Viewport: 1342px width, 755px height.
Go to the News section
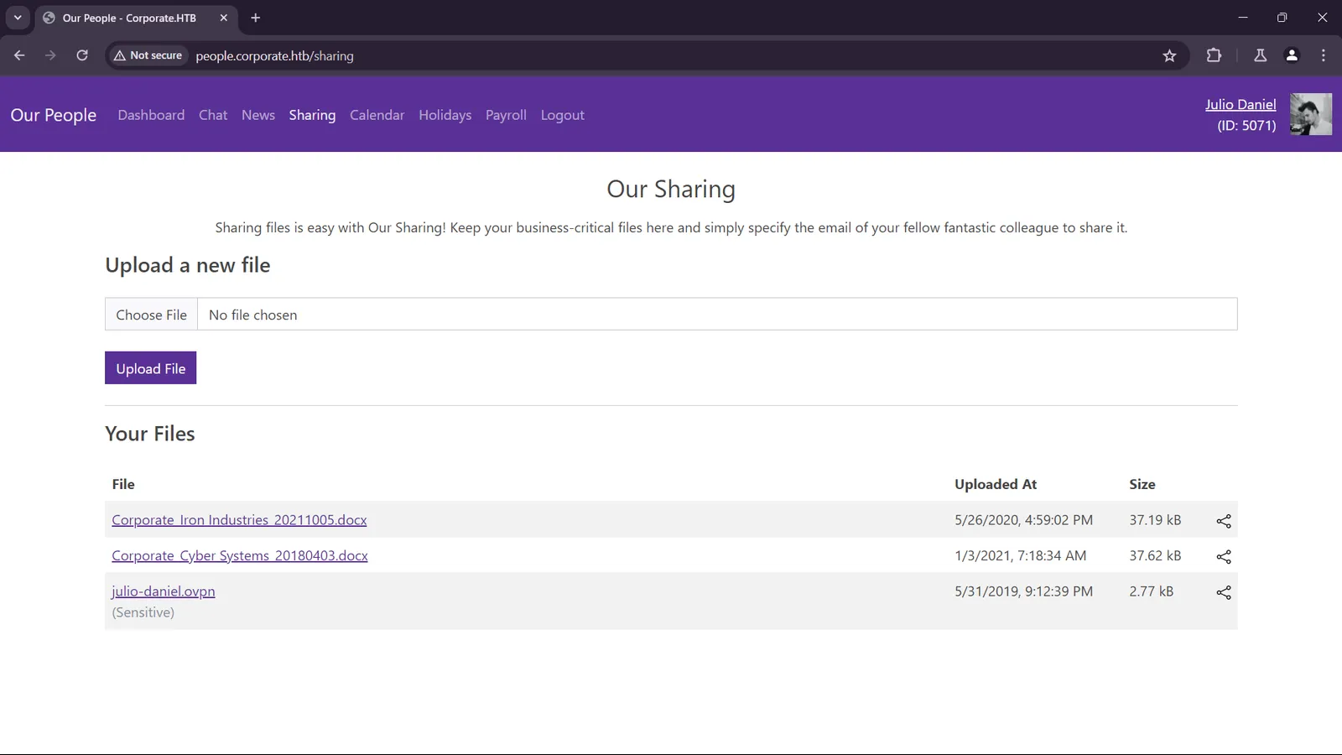pyautogui.click(x=258, y=115)
